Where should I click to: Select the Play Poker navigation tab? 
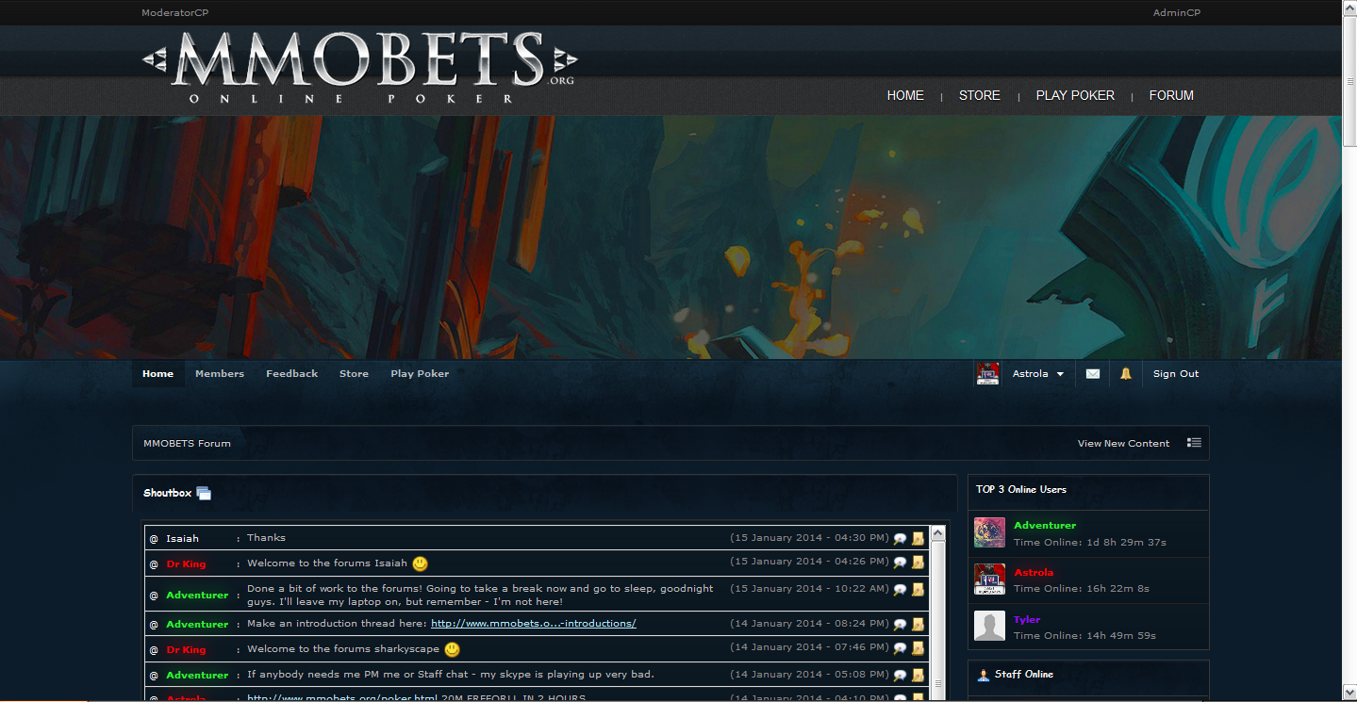(420, 374)
